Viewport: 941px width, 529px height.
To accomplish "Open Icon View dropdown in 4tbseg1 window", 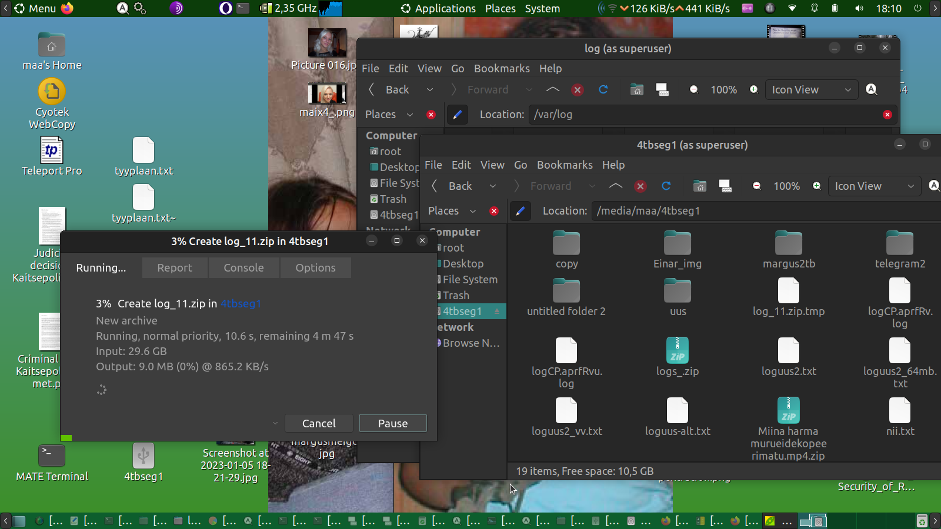I will coord(873,186).
